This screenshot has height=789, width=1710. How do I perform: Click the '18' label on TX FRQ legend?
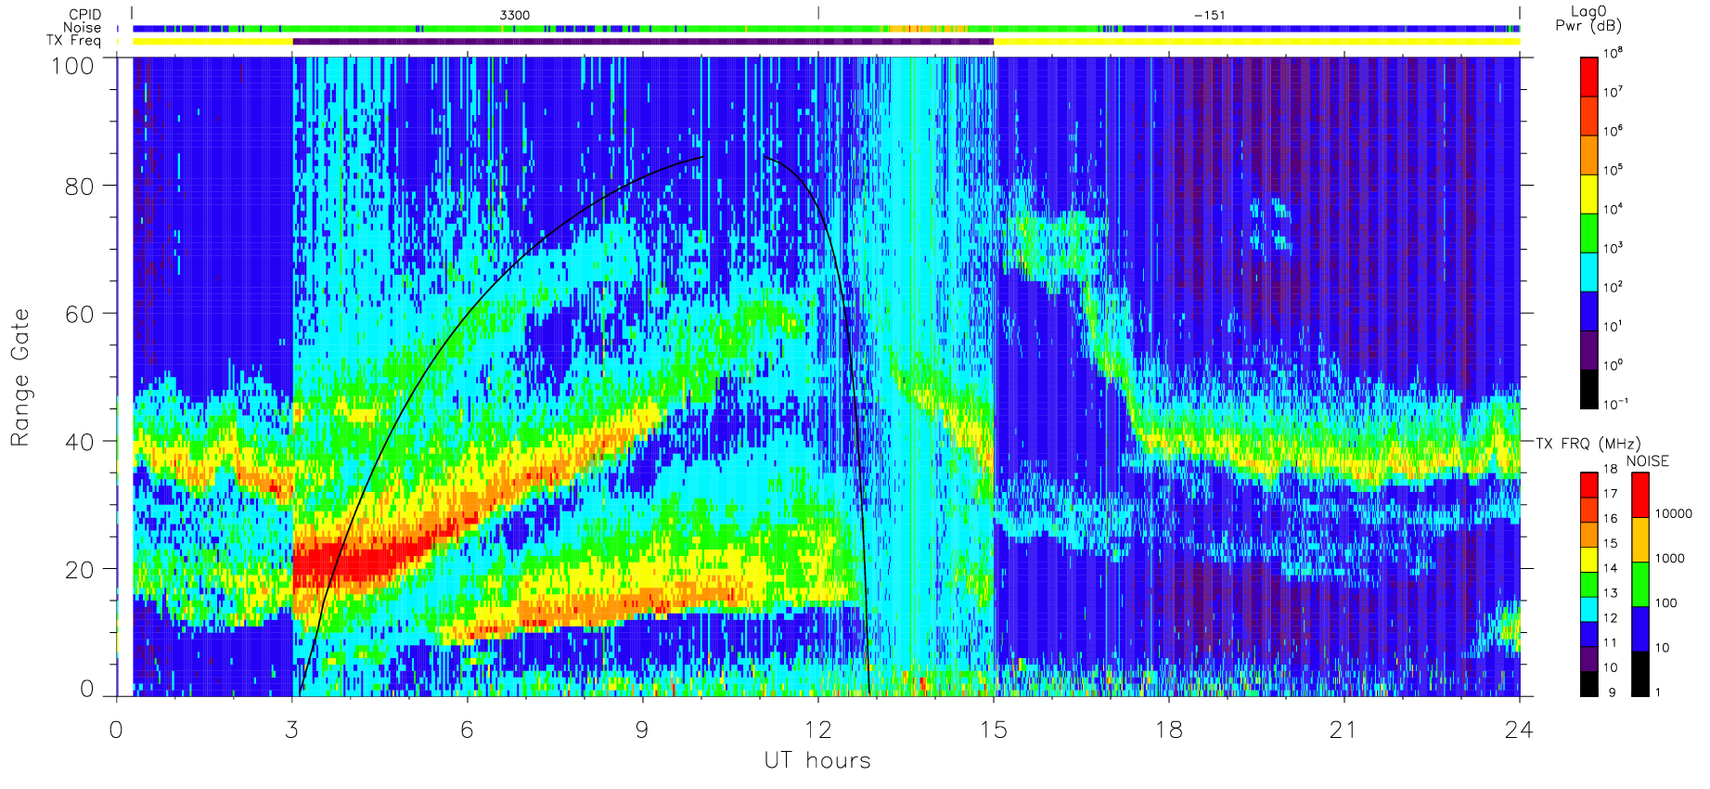pos(1611,469)
